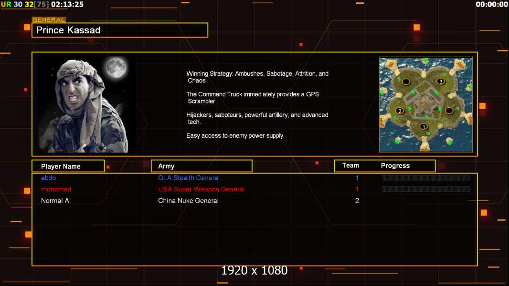Click the Winning Strategy description line
Viewport: 509px width, 286px height.
[x=257, y=77]
